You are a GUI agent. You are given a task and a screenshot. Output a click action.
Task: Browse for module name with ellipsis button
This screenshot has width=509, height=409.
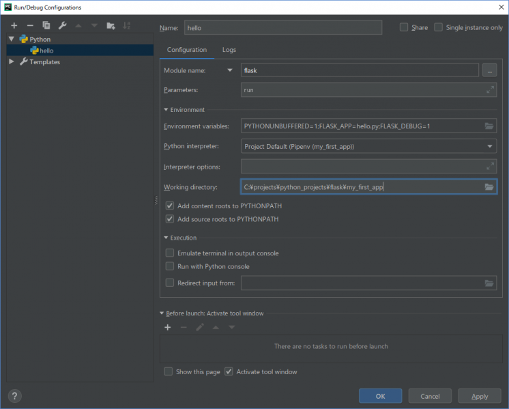coord(489,70)
